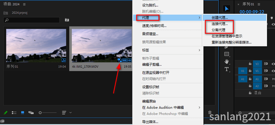
Task: Open the sort options dropdown chevron
Action: pos(71,113)
